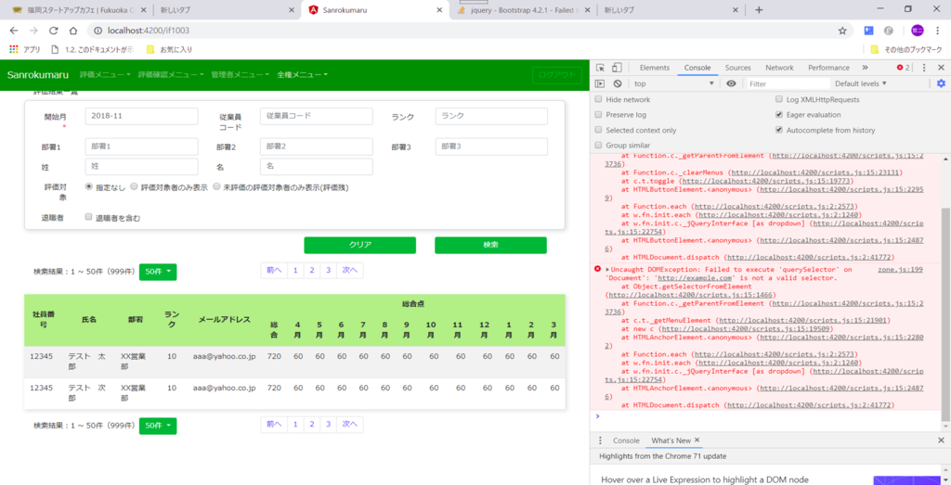Go to page 2 in the upper pagination
This screenshot has height=485, width=951.
[312, 271]
